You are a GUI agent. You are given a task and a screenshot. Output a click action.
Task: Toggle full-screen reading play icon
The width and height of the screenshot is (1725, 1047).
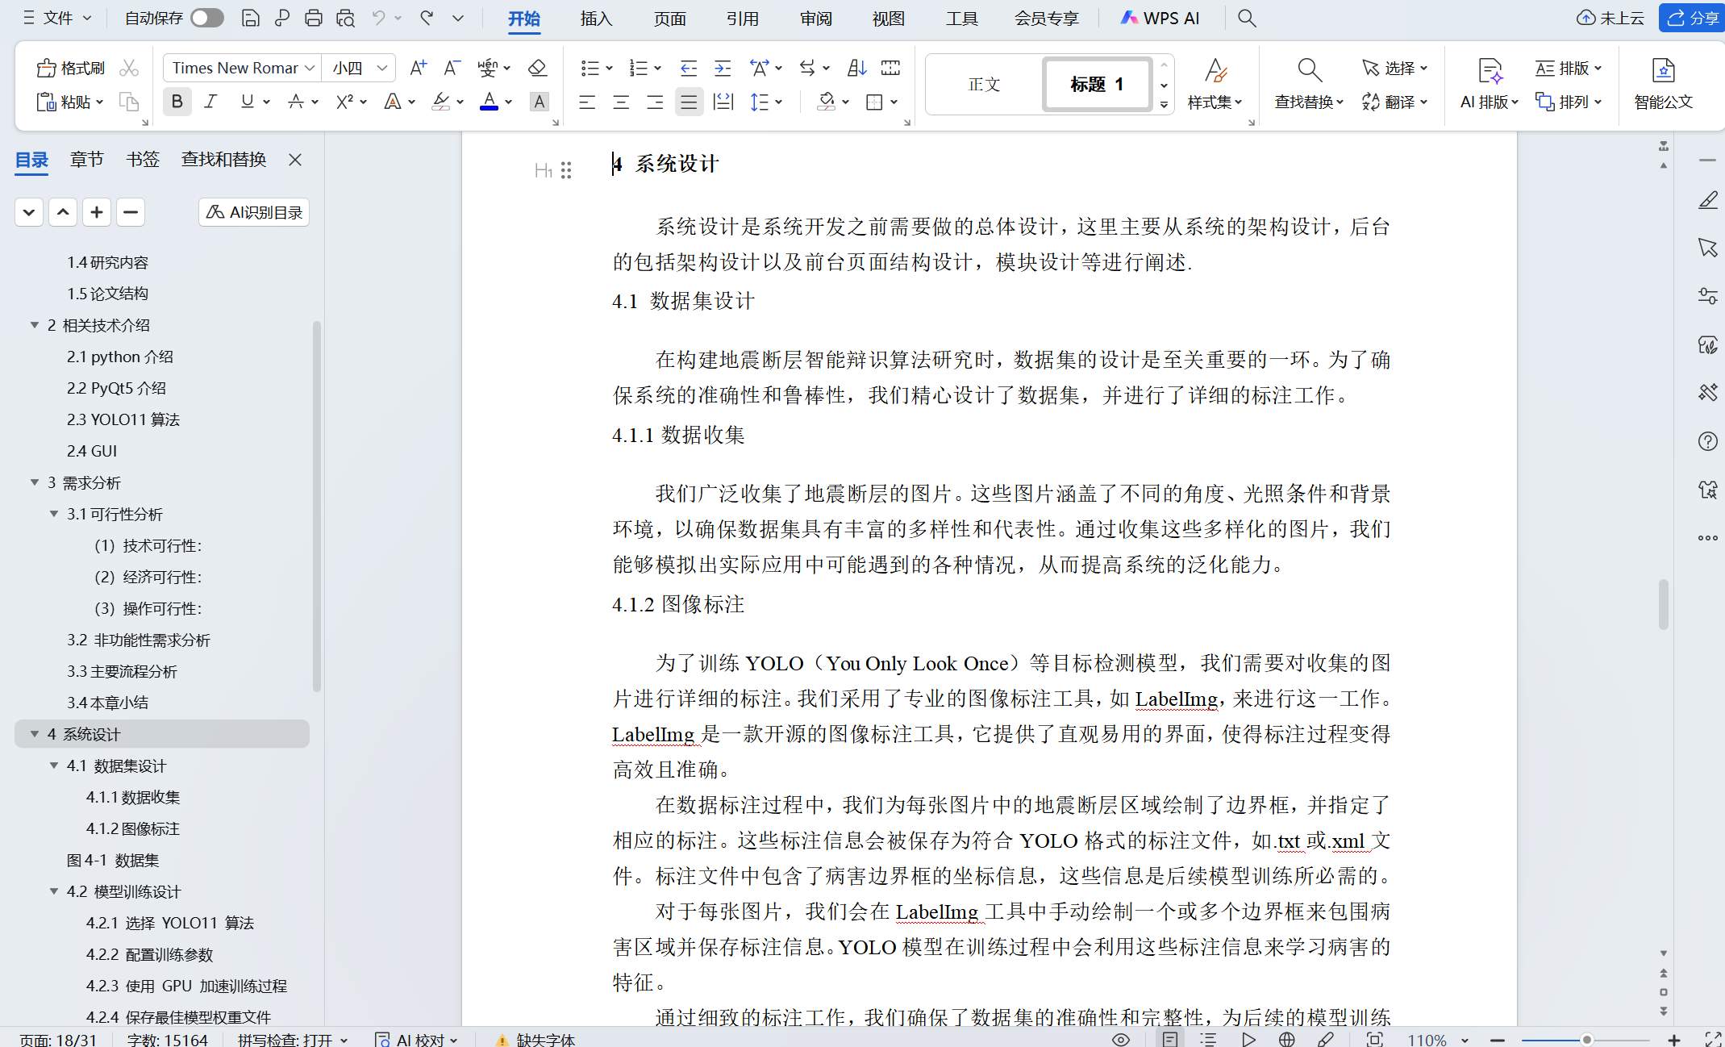(x=1248, y=1039)
